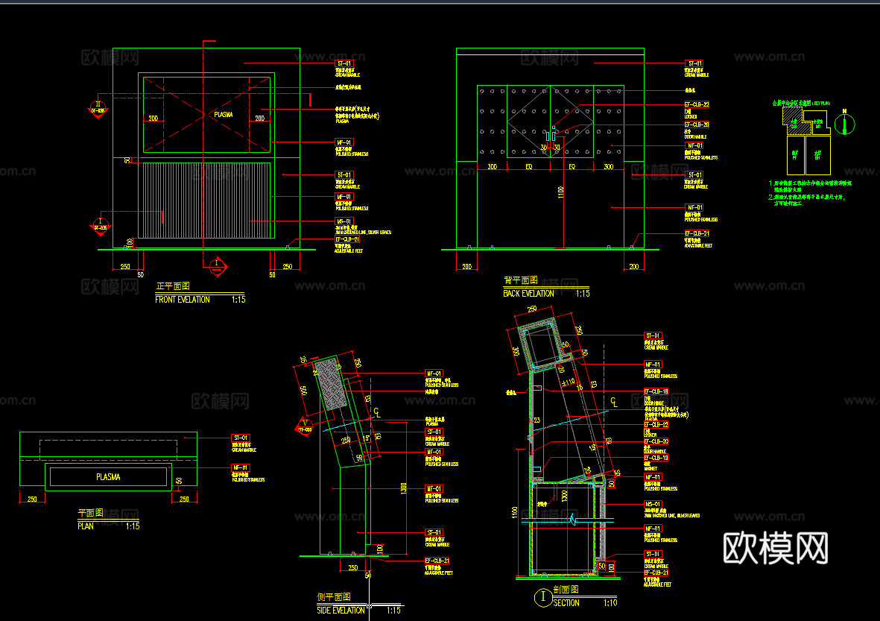Click the PF zone in key plan

(x=795, y=154)
